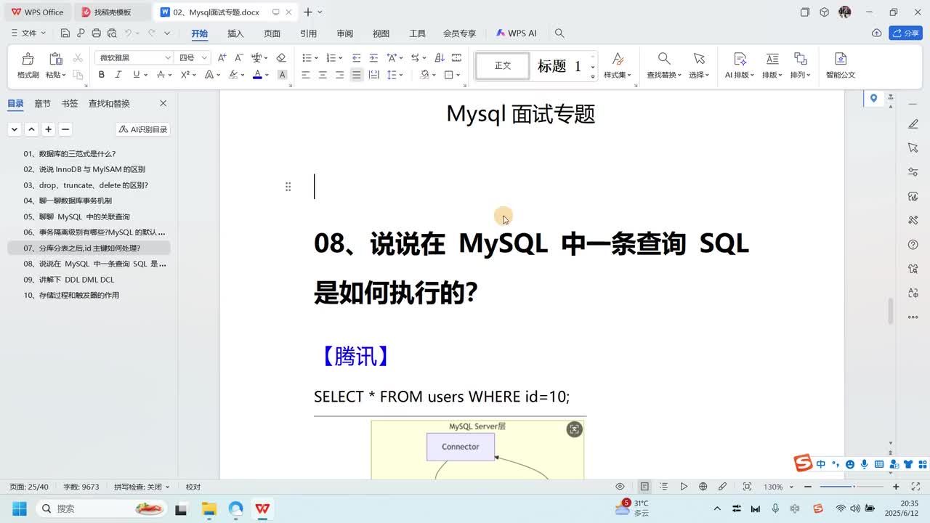Open numbered list dropdown arrow

tap(341, 57)
